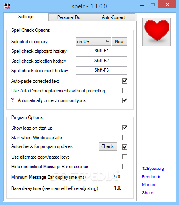
Task: Click the Shift-F1 clipboard hotkey field
Action: 102,51
